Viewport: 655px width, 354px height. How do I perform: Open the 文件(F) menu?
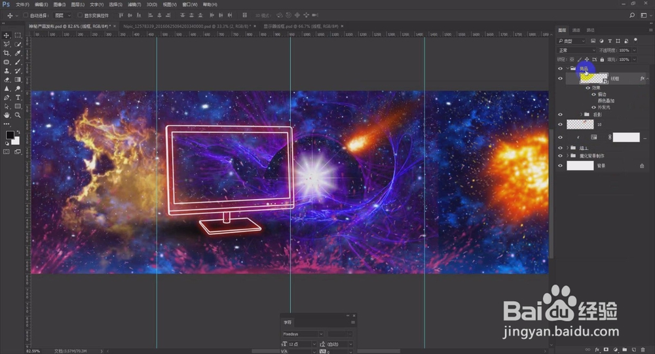coord(22,5)
